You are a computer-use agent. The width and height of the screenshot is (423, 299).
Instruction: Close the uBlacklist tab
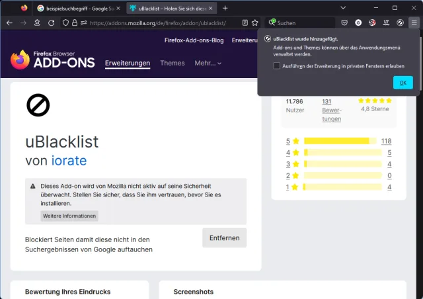[x=211, y=9]
